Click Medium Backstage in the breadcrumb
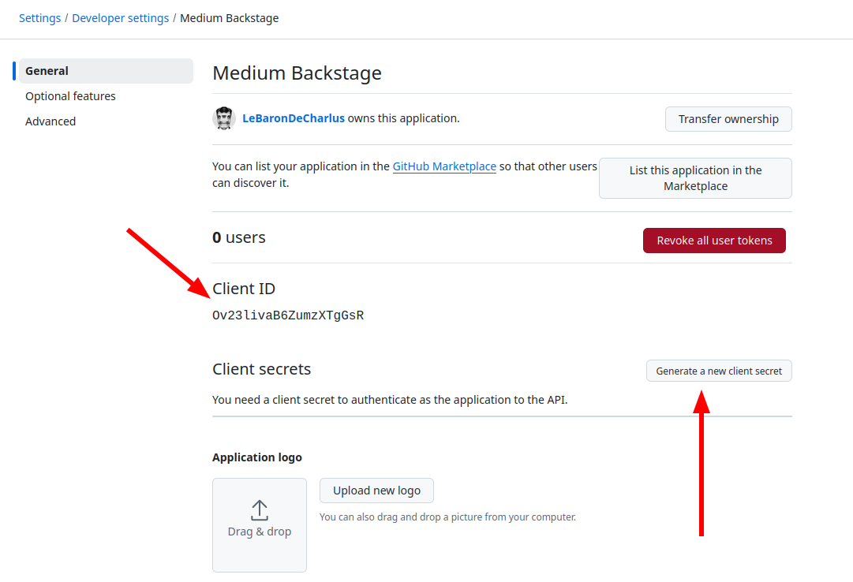The width and height of the screenshot is (853, 582). (x=229, y=18)
